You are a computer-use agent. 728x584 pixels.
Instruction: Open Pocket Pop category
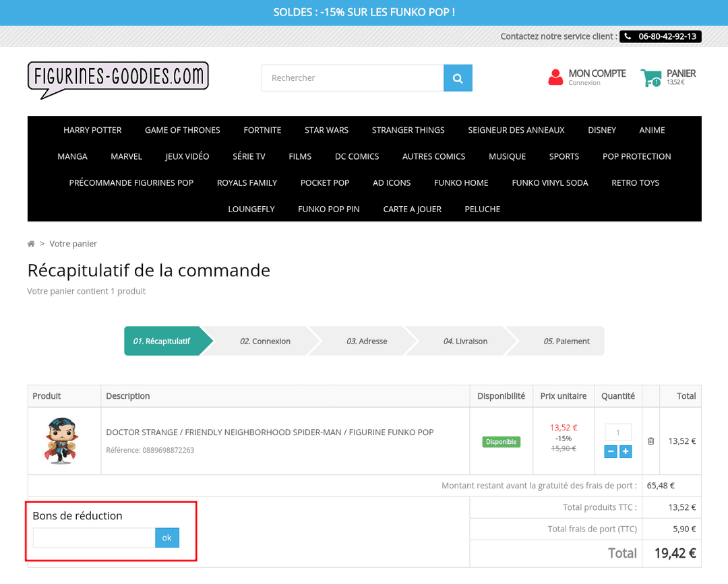[x=325, y=183]
